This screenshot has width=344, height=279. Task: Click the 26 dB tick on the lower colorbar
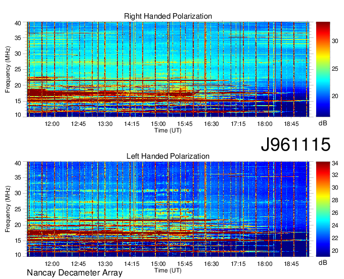pos(335,213)
